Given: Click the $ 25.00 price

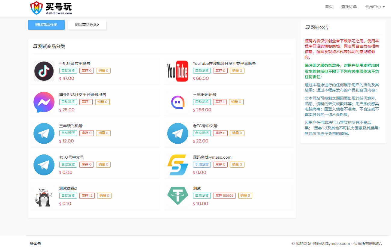Looking at the screenshot, I should [x=67, y=110].
